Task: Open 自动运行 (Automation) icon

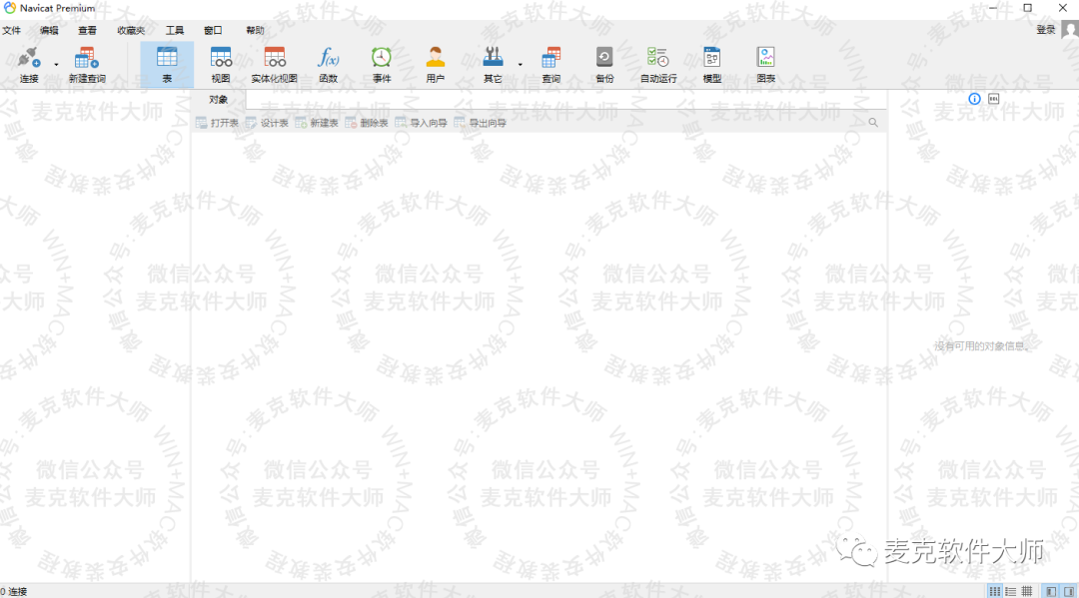Action: point(658,65)
